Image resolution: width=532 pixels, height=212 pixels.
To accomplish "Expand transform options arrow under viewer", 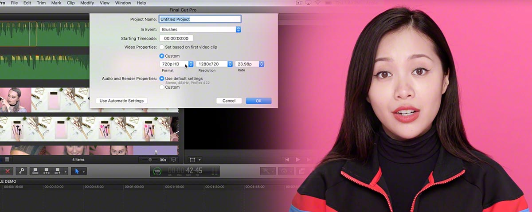I will click(x=199, y=160).
